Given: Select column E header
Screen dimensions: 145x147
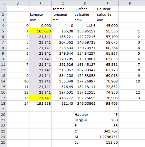Looking at the screenshot, I should tap(107, 4).
